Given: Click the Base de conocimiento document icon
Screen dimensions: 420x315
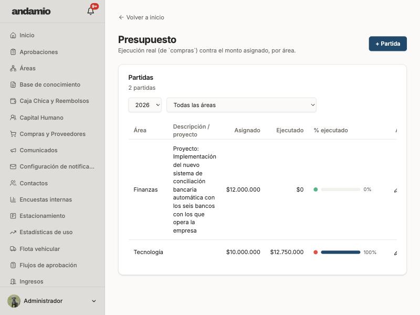Looking at the screenshot, I should pyautogui.click(x=13, y=85).
